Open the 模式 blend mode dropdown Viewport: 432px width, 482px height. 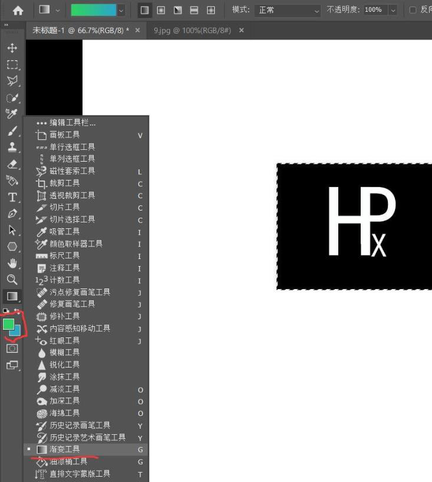(288, 10)
